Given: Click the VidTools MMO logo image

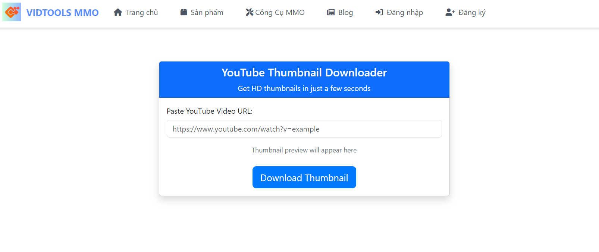Looking at the screenshot, I should click(x=12, y=12).
